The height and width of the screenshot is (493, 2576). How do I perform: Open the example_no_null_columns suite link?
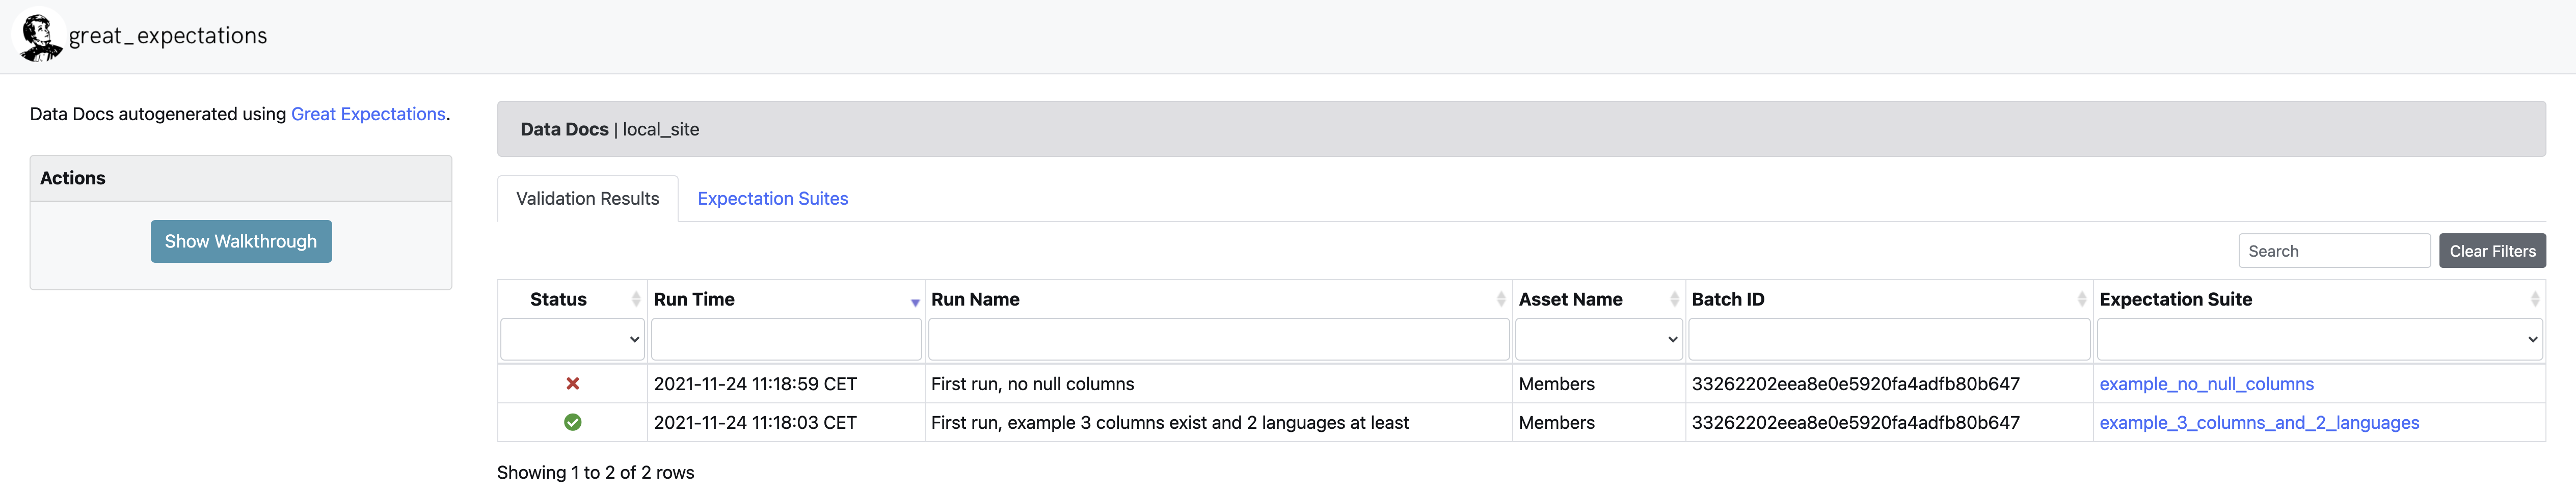click(x=2206, y=384)
